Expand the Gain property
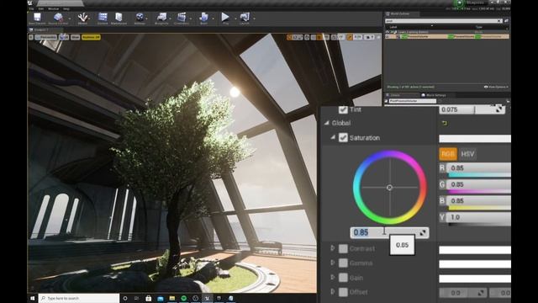Screen dimensions: 538x303 pos(333,277)
